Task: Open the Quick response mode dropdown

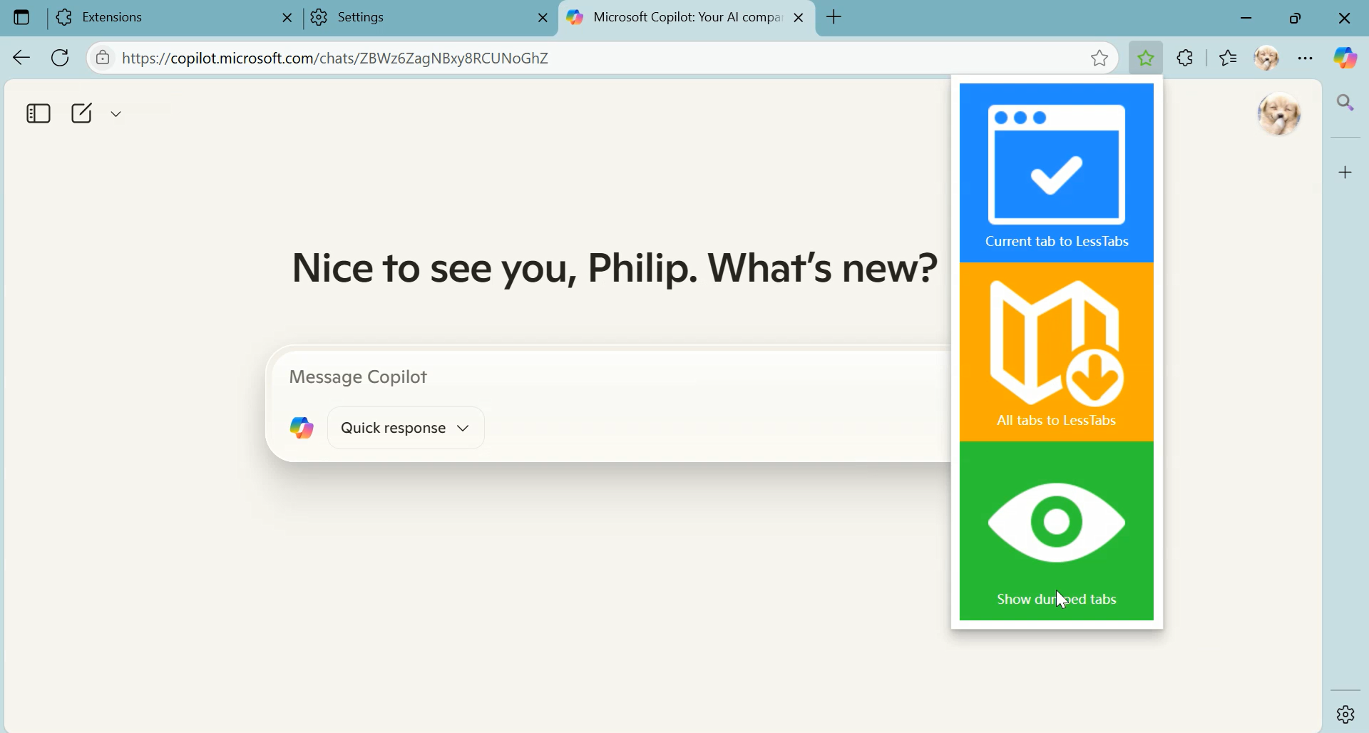Action: click(406, 429)
